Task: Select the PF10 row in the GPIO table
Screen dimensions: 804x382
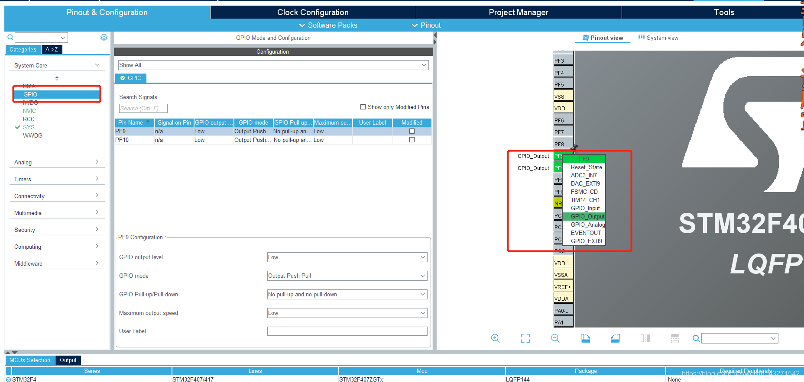Action: tap(273, 140)
